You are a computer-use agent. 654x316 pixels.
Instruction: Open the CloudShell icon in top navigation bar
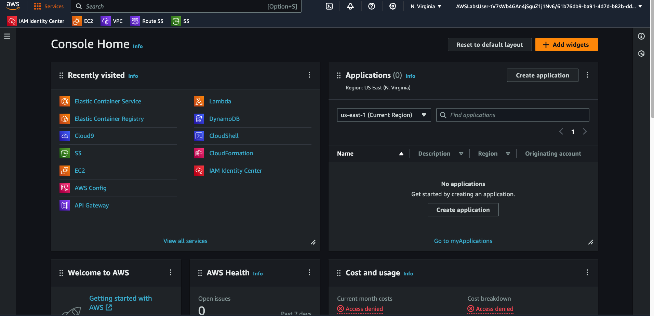[x=329, y=6]
